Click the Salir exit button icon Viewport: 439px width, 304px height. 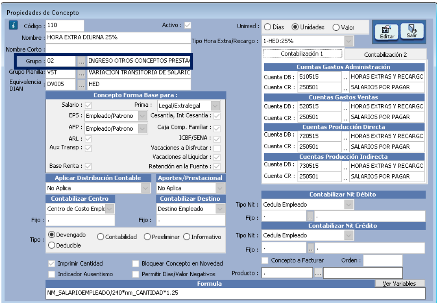point(412,31)
